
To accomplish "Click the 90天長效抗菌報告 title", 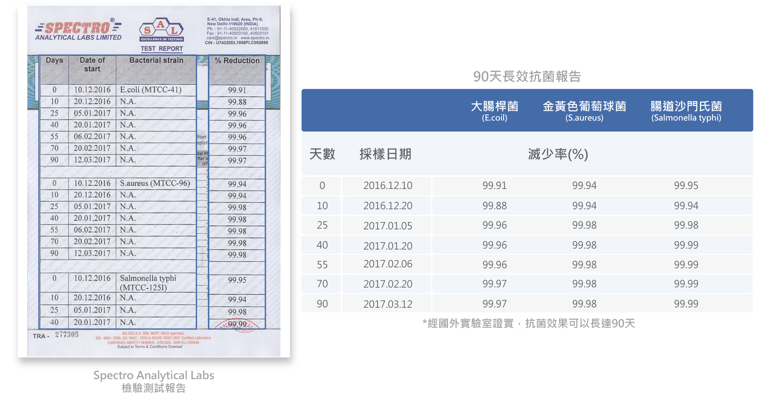I will 527,76.
